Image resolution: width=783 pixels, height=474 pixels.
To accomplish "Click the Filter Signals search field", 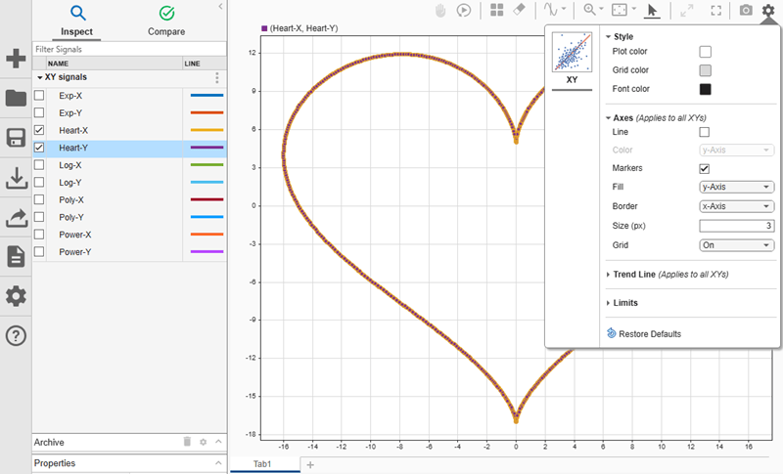I will tap(129, 49).
